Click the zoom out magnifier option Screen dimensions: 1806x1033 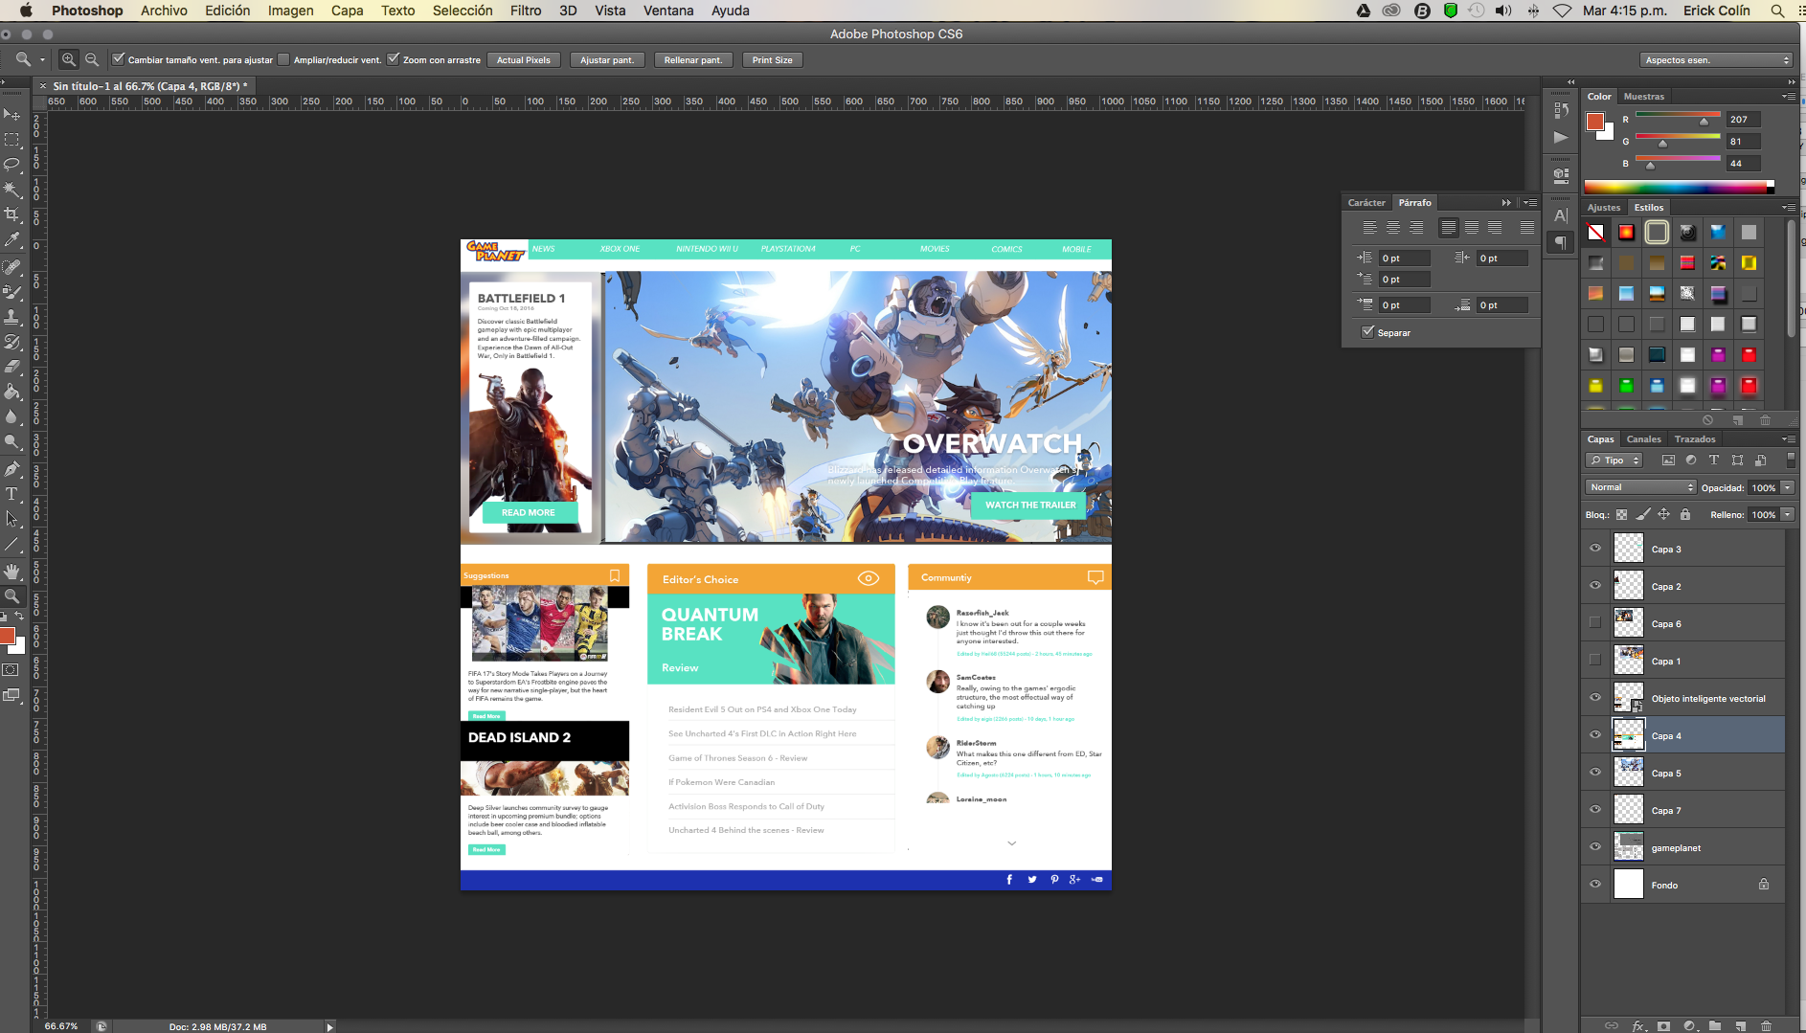click(92, 59)
